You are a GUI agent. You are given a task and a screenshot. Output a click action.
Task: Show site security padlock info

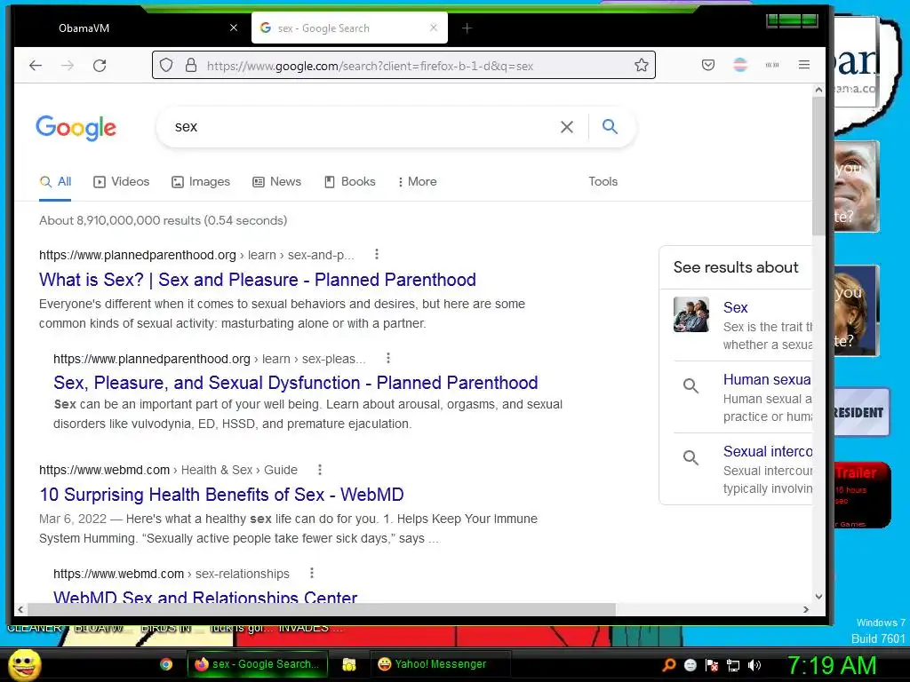[191, 65]
